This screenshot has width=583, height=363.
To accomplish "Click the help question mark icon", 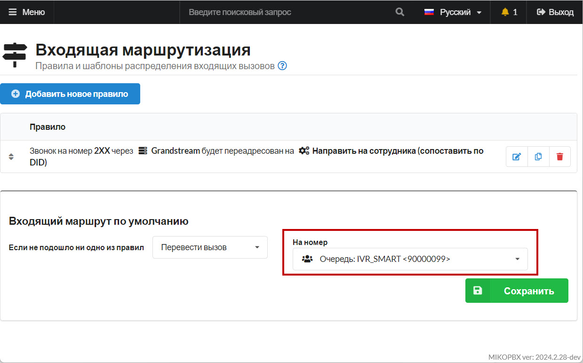I will (282, 66).
